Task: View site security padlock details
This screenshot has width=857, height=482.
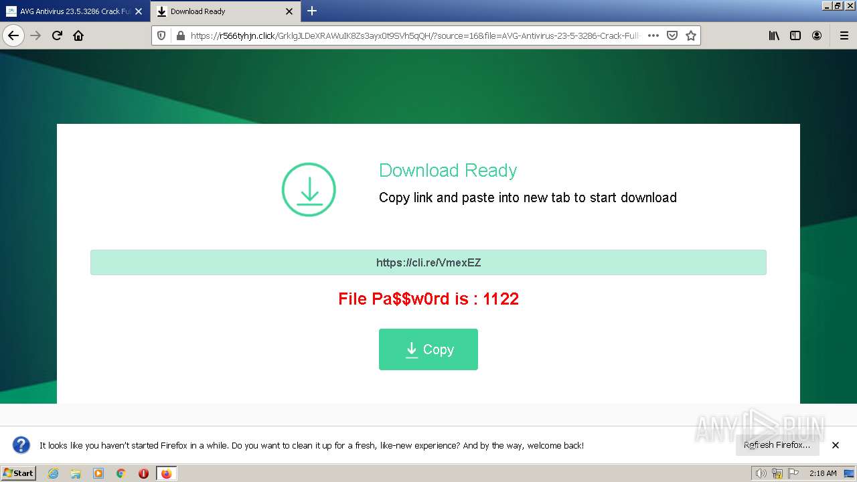Action: tap(179, 35)
